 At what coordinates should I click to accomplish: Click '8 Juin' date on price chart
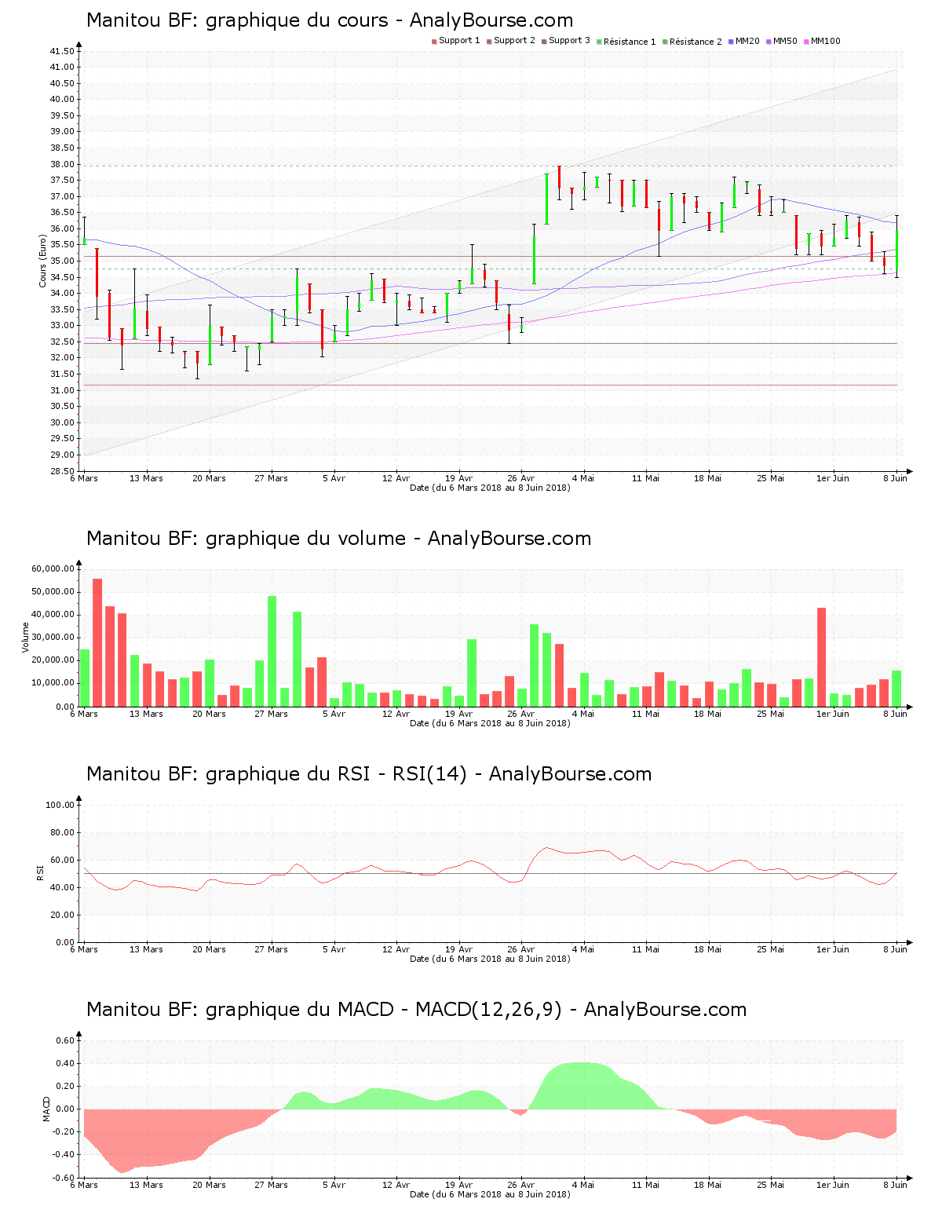tap(895, 478)
